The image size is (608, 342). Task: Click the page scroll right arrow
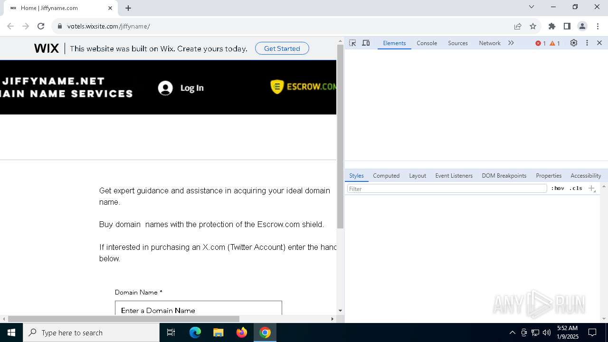(332, 319)
